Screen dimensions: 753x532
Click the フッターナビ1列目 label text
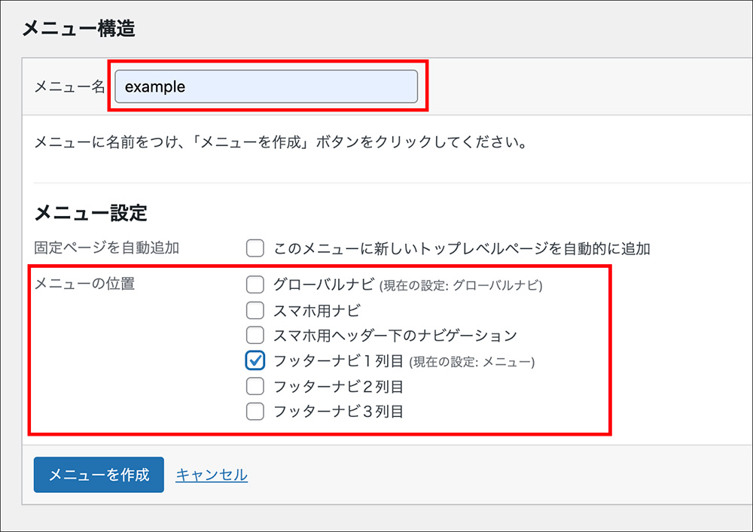(338, 361)
